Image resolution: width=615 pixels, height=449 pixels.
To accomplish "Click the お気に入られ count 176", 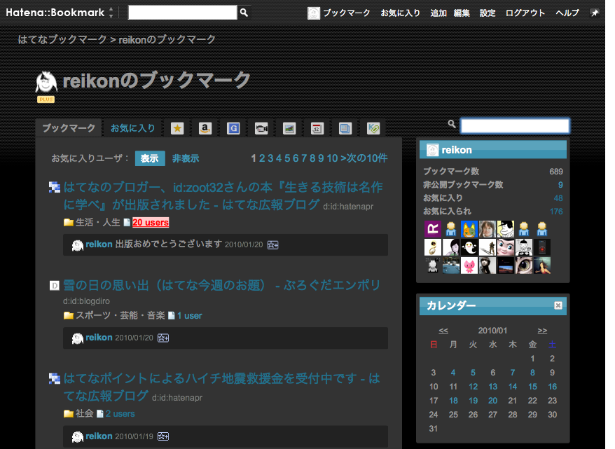I will coord(556,212).
